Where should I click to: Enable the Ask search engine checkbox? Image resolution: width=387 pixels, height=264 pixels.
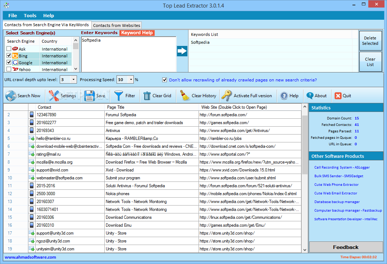coord(9,49)
